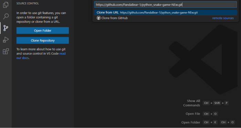Click the Clone Repository button
Viewport: 241px width, 128px height.
(x=43, y=40)
